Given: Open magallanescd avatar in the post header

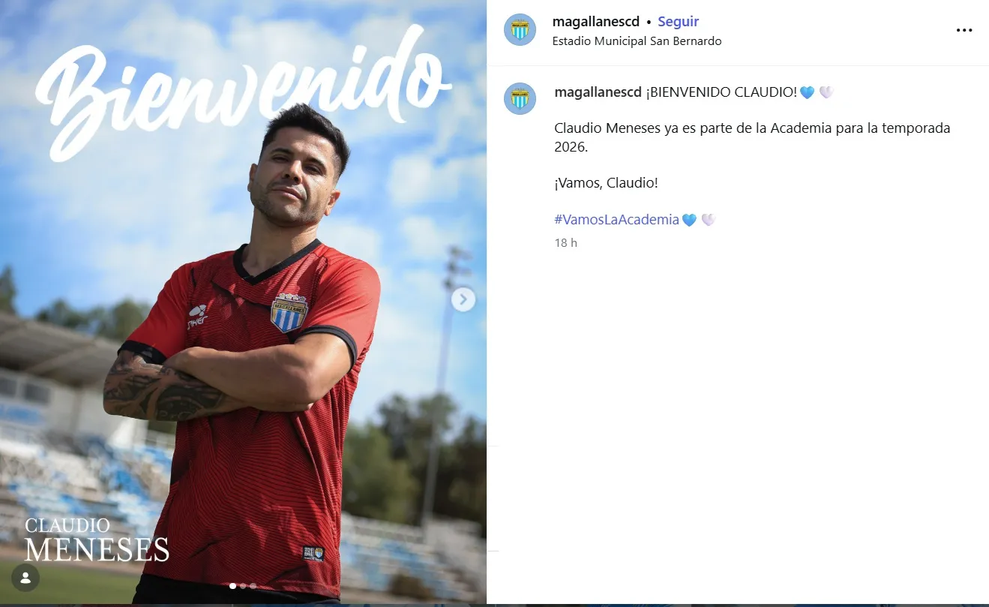Looking at the screenshot, I should pyautogui.click(x=520, y=30).
